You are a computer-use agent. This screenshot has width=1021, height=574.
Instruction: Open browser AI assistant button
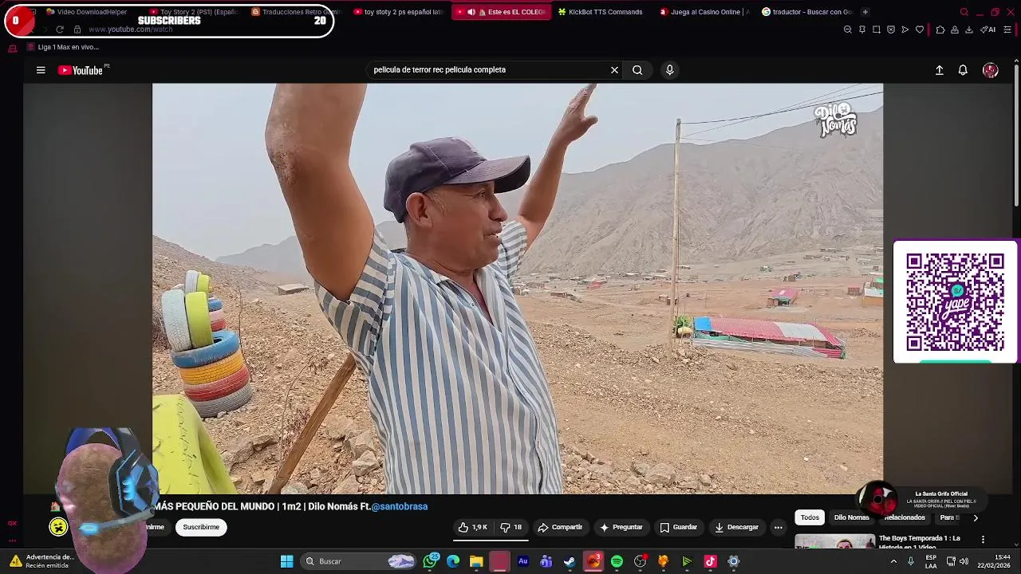click(988, 29)
